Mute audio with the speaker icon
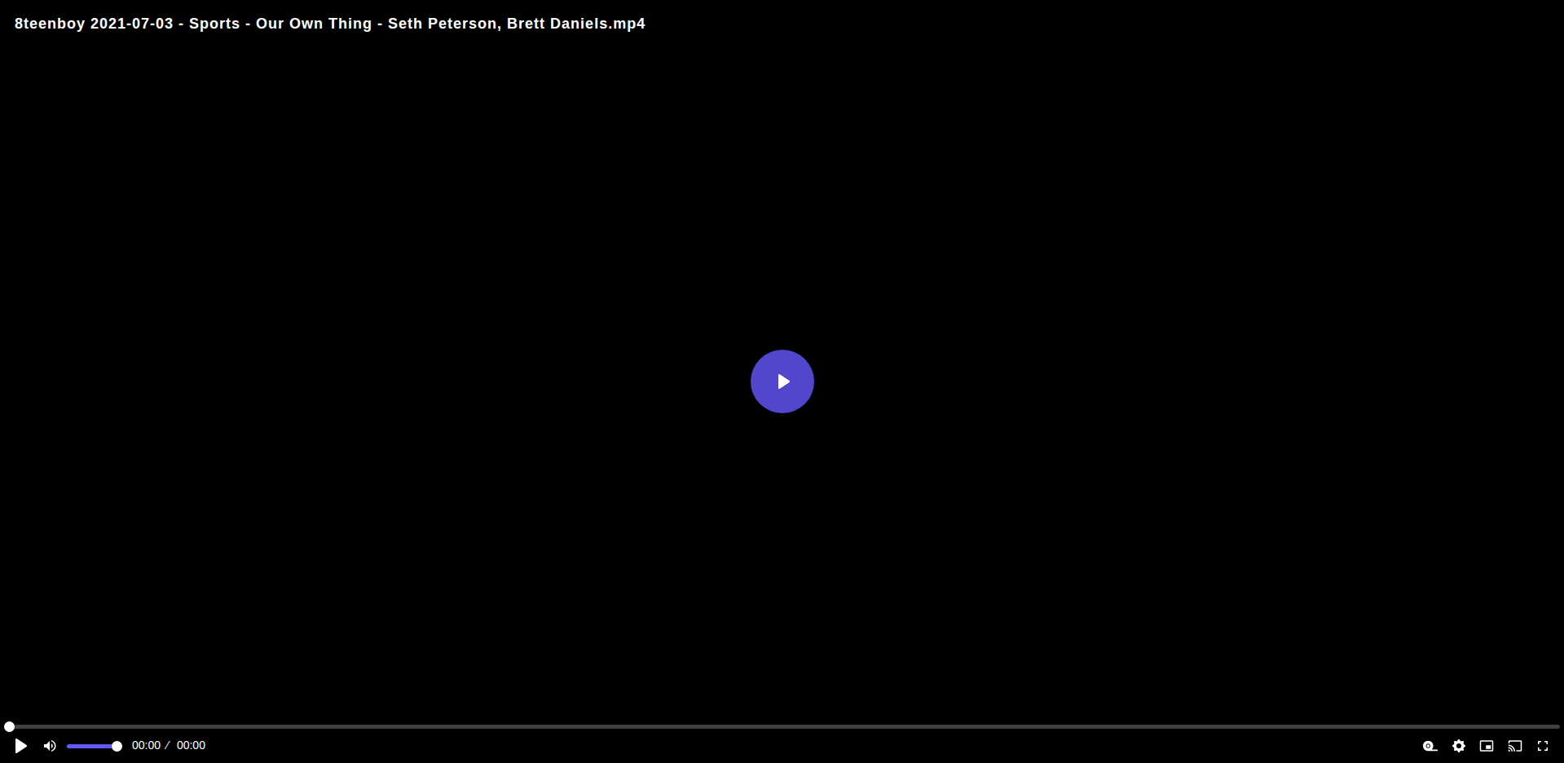This screenshot has height=763, width=1564. pyautogui.click(x=50, y=746)
